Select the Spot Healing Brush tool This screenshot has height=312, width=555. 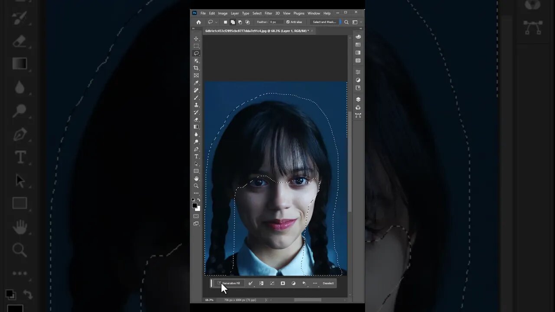click(x=196, y=90)
